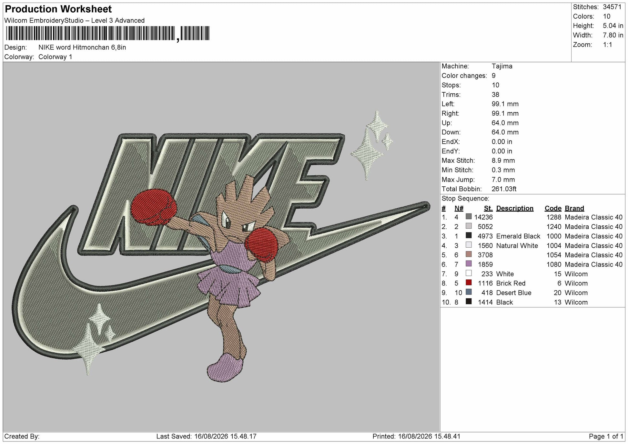Click stitch count '5052' in row 2
The width and height of the screenshot is (628, 444).
click(485, 227)
